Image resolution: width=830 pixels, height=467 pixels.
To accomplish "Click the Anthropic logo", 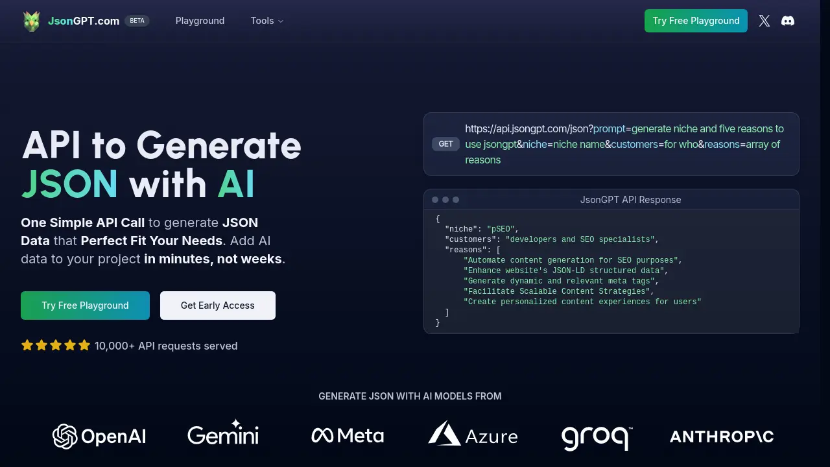I will 722,437.
